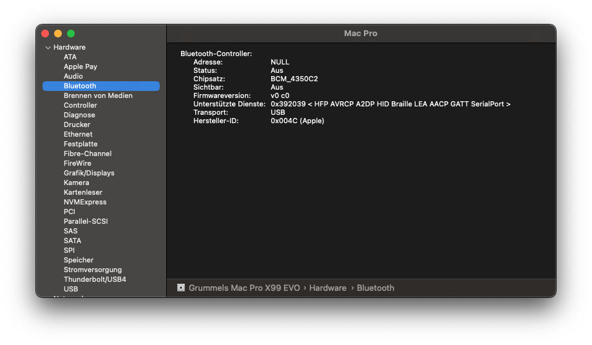Select the Audio sidebar item
Image resolution: width=592 pixels, height=345 pixels.
[73, 76]
